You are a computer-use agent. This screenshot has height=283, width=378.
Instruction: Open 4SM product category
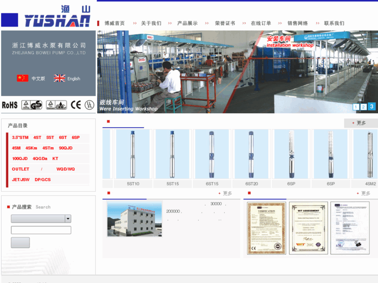click(x=16, y=148)
